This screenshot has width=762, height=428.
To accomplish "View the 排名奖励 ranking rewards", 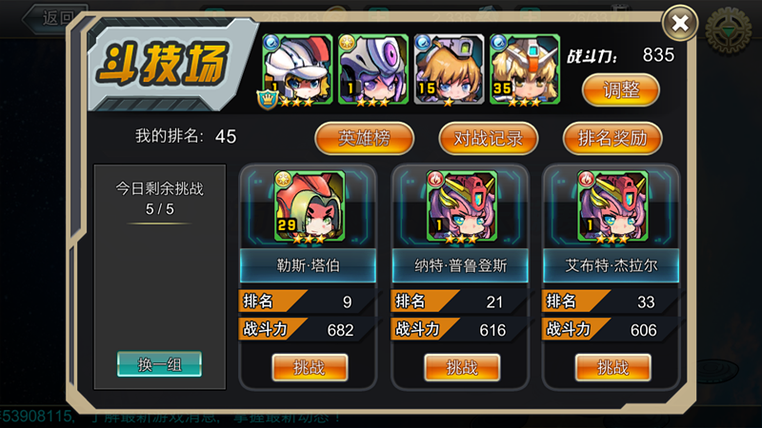I will pyautogui.click(x=612, y=138).
